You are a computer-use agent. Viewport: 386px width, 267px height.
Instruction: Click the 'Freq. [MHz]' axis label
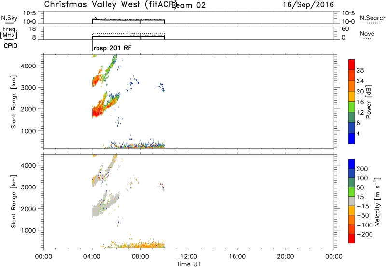point(9,32)
